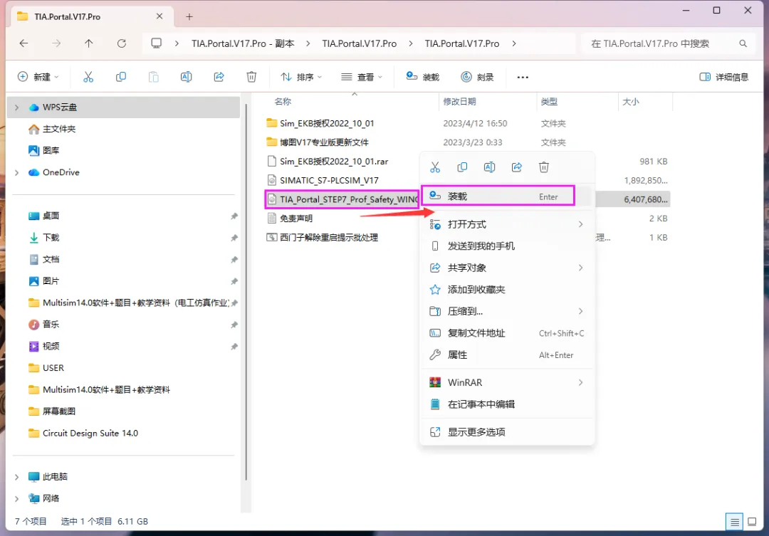769x536 pixels.
Task: Expand the 此电脑 tree node
Action: pyautogui.click(x=16, y=477)
